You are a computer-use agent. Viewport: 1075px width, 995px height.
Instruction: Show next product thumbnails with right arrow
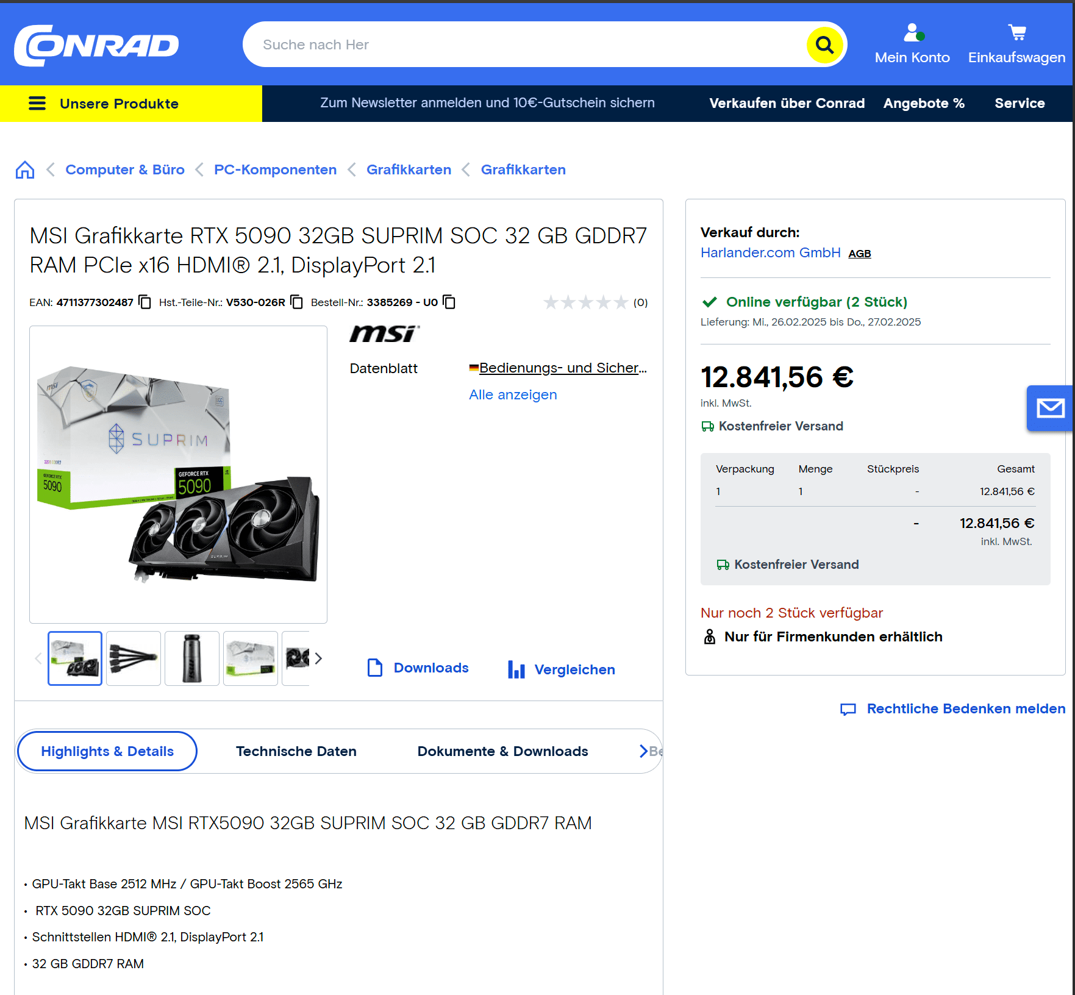318,658
